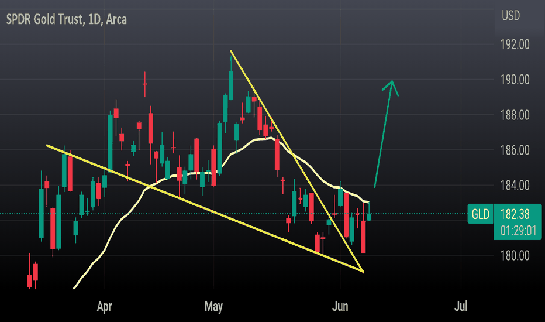The width and height of the screenshot is (545, 322).
Task: Click the 188.00 price axis label
Action: [x=515, y=115]
